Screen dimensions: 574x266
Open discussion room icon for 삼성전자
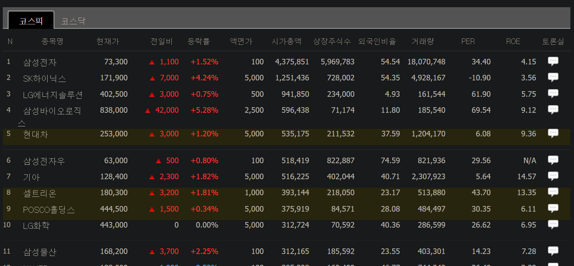click(553, 62)
